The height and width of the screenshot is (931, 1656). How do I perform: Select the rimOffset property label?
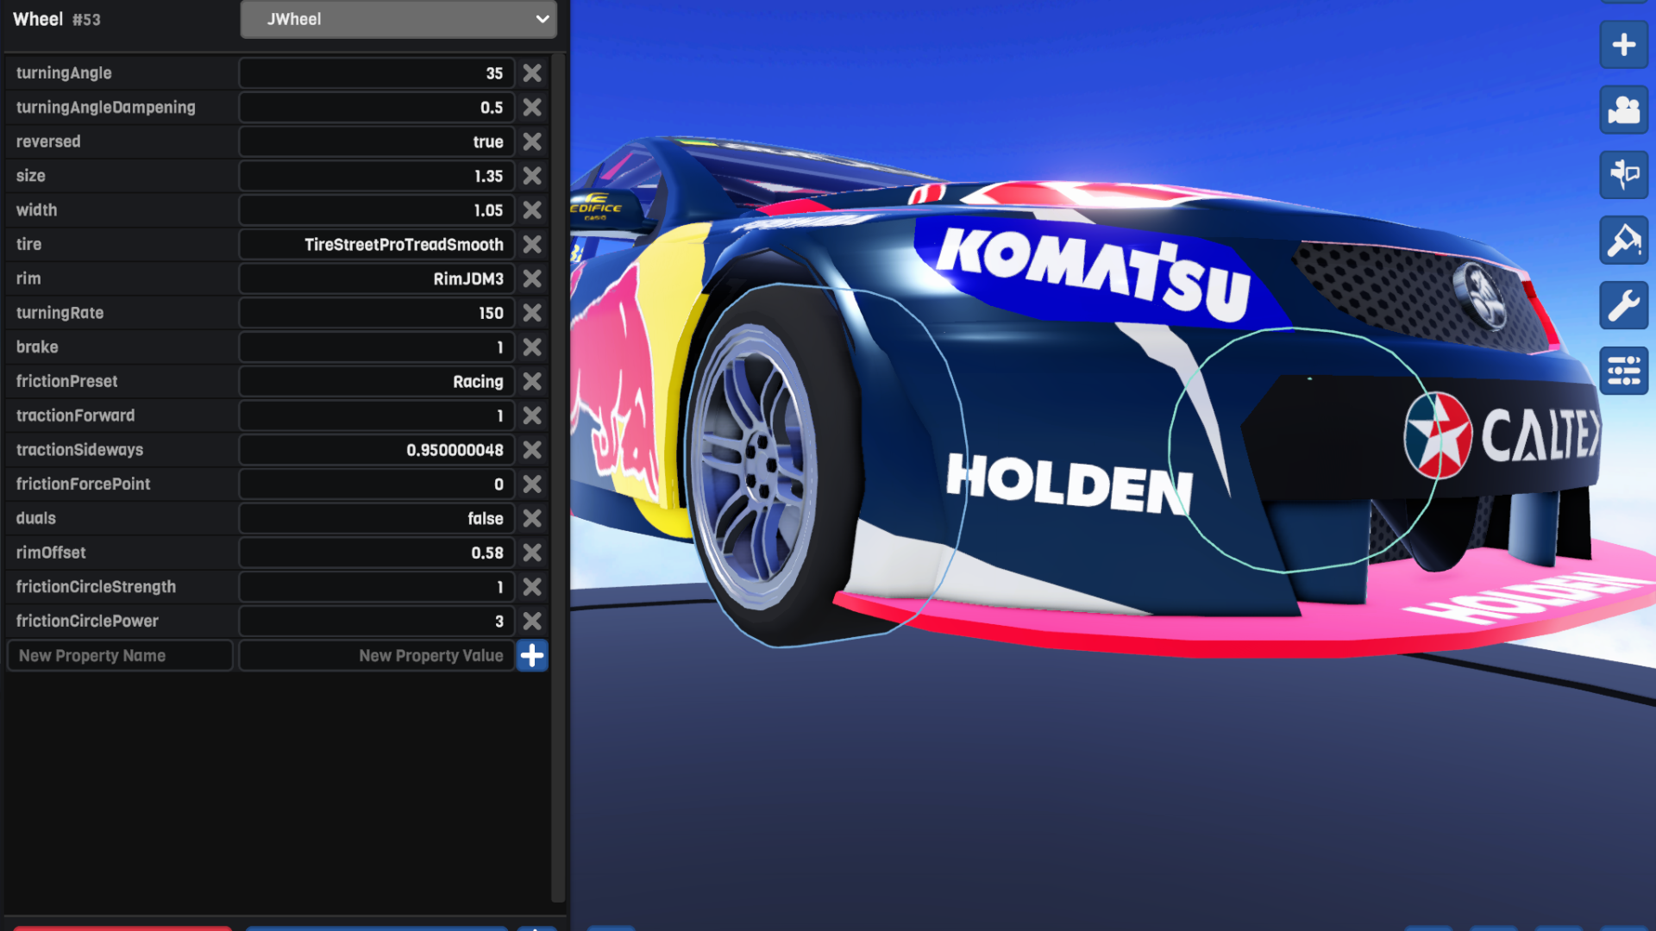click(51, 553)
